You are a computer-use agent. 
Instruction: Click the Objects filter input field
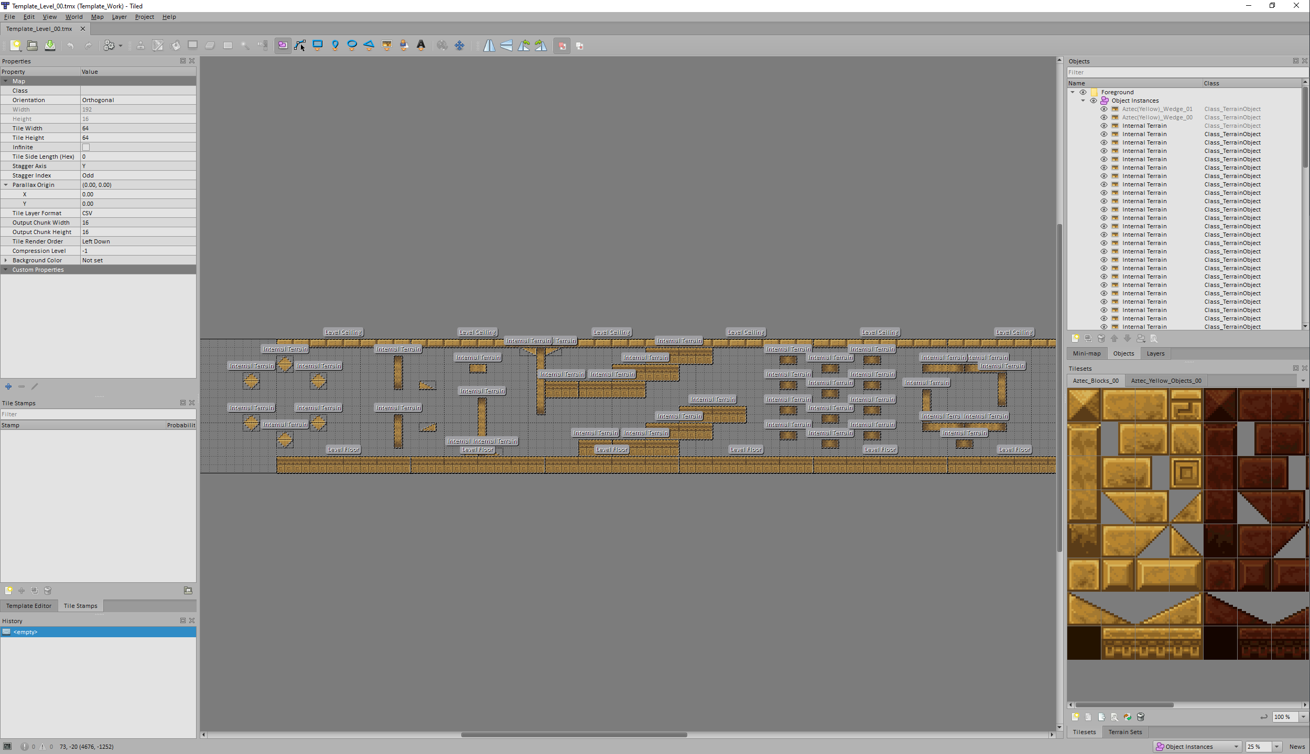point(1184,72)
